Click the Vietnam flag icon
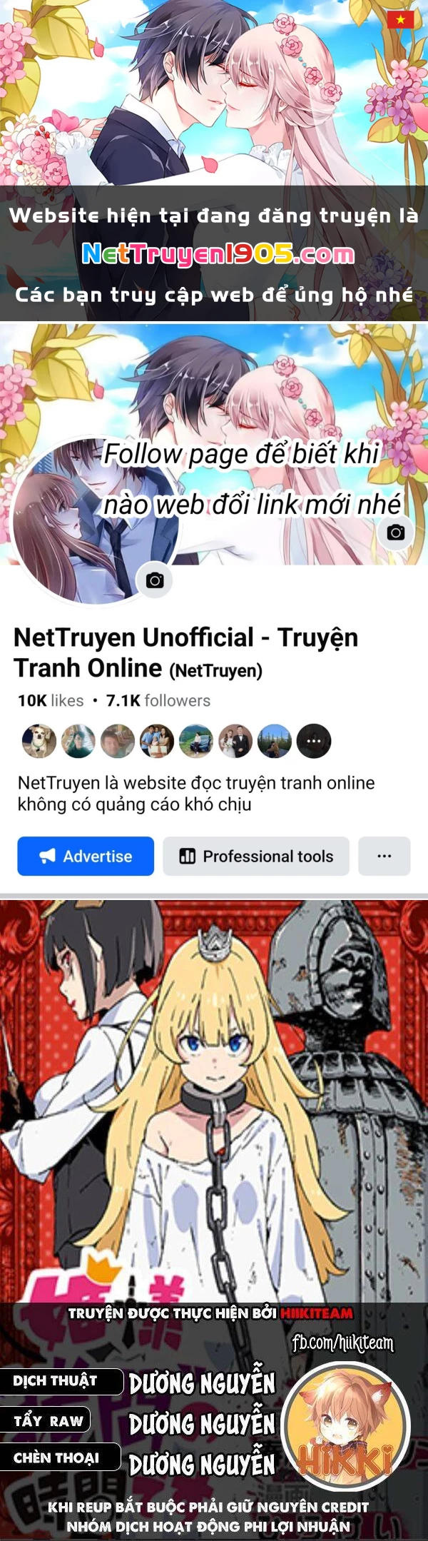The image size is (428, 1541). click(x=401, y=19)
